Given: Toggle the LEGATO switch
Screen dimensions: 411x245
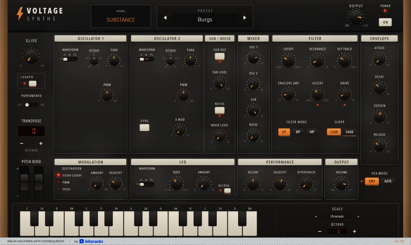Looking at the screenshot, I should pos(33,83).
